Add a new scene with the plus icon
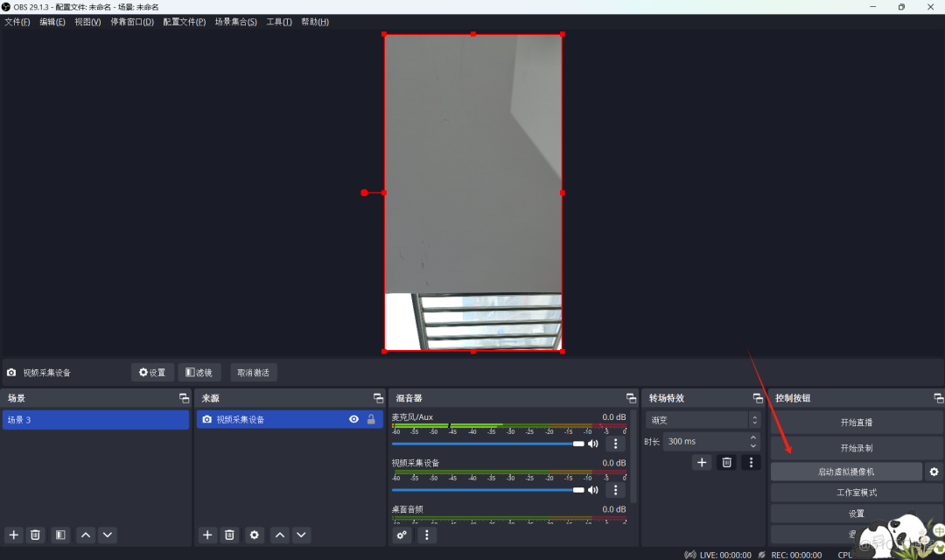Viewport: 945px width, 560px height. point(13,535)
